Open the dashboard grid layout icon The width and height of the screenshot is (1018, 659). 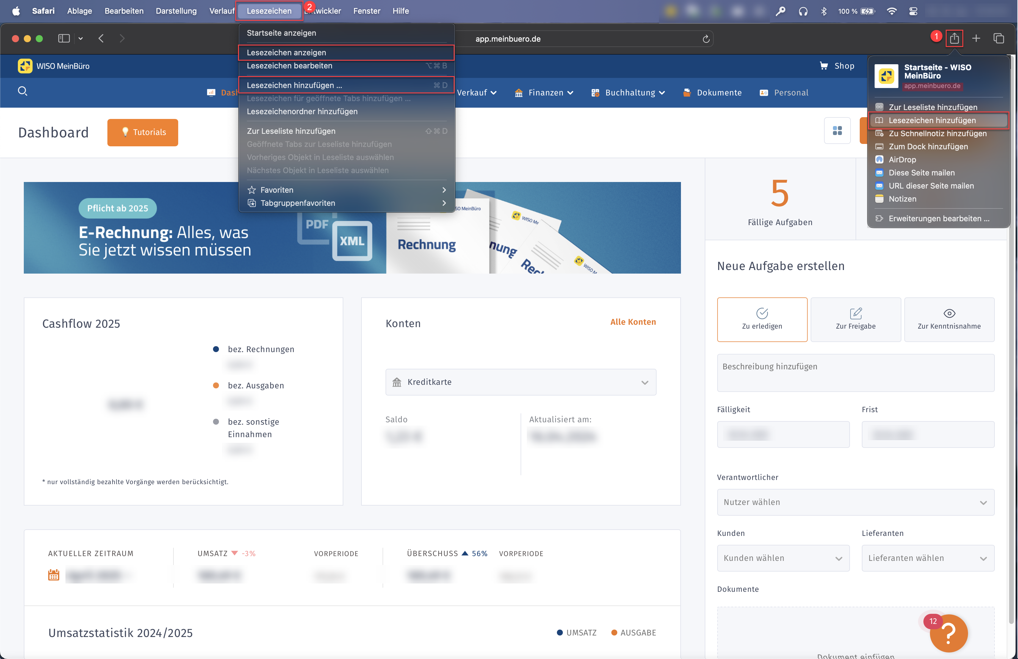coord(837,131)
